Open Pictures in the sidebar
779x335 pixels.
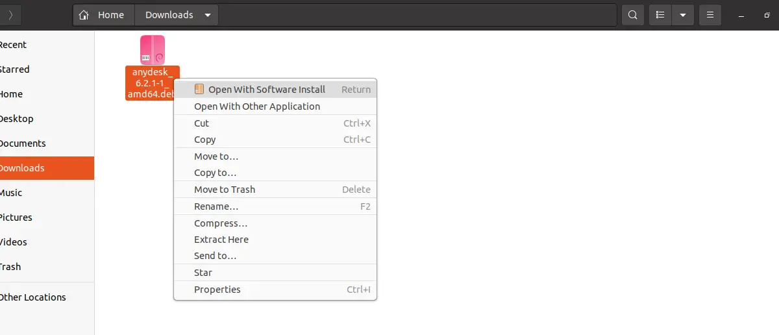coord(47,217)
